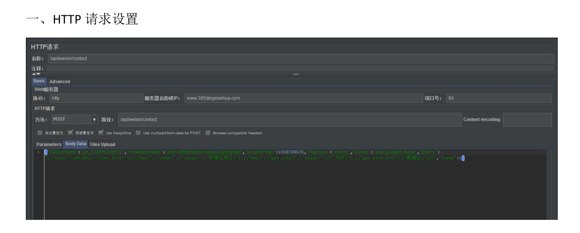This screenshot has width=580, height=233.
Task: Collapse the panel with the divider arrows
Action: coord(35,74)
